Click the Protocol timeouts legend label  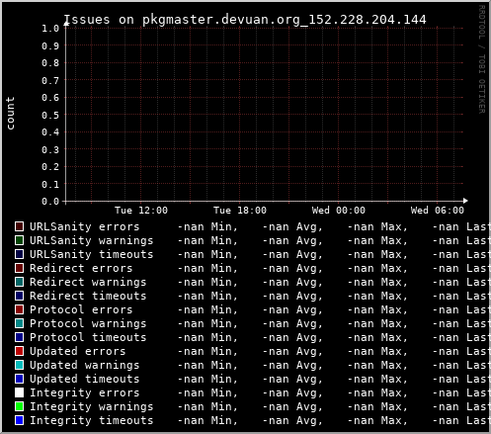coord(88,337)
